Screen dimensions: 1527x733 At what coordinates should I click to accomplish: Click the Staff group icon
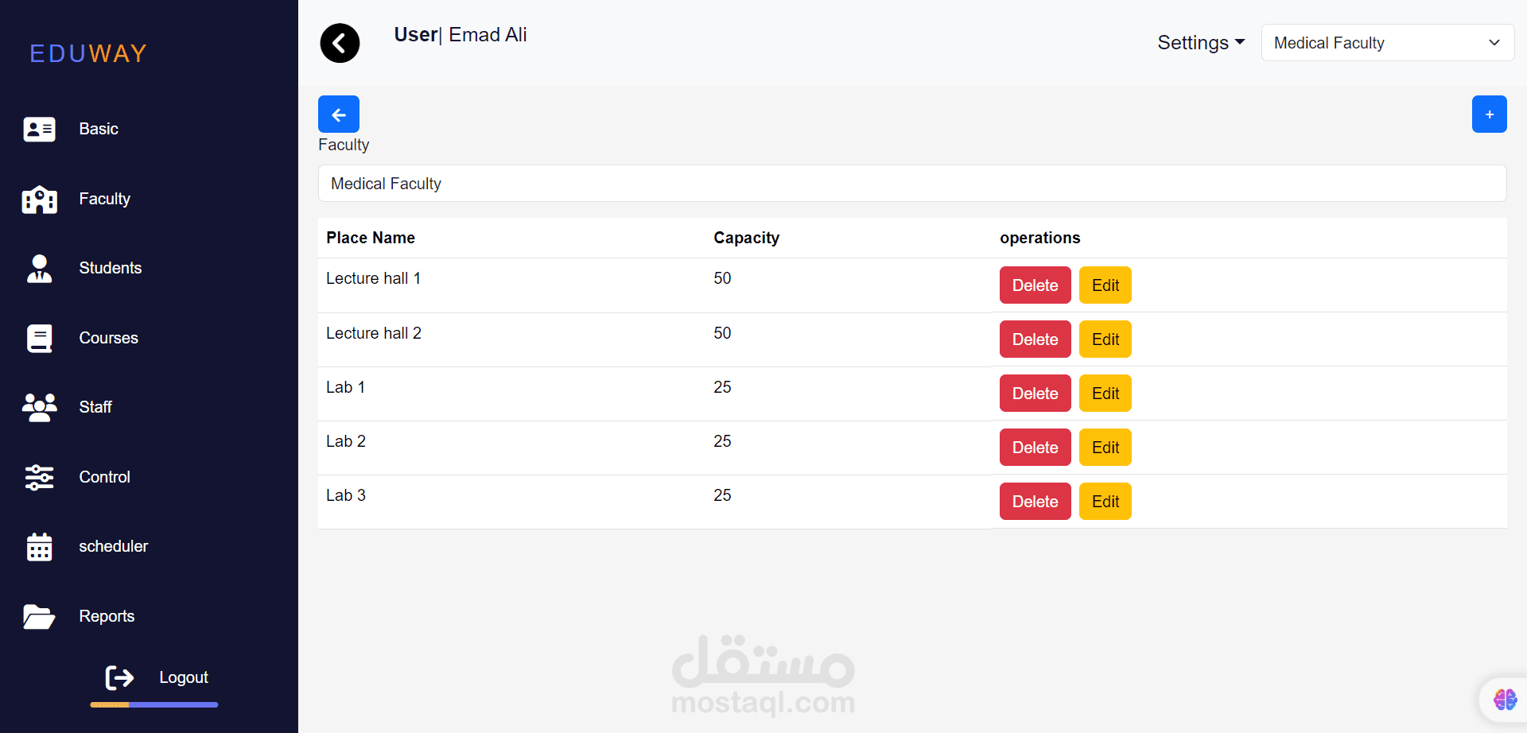[39, 407]
